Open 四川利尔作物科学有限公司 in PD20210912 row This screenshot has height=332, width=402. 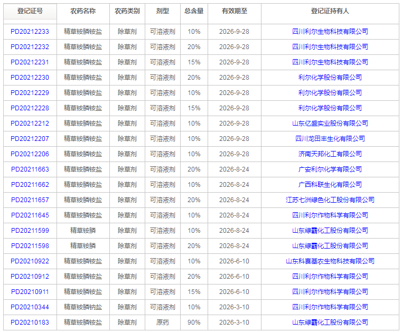[330, 277]
